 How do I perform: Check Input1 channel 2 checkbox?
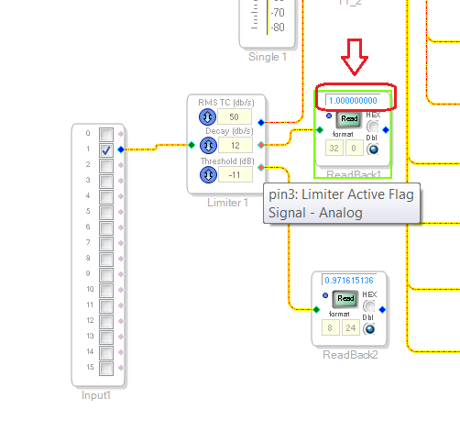(106, 166)
